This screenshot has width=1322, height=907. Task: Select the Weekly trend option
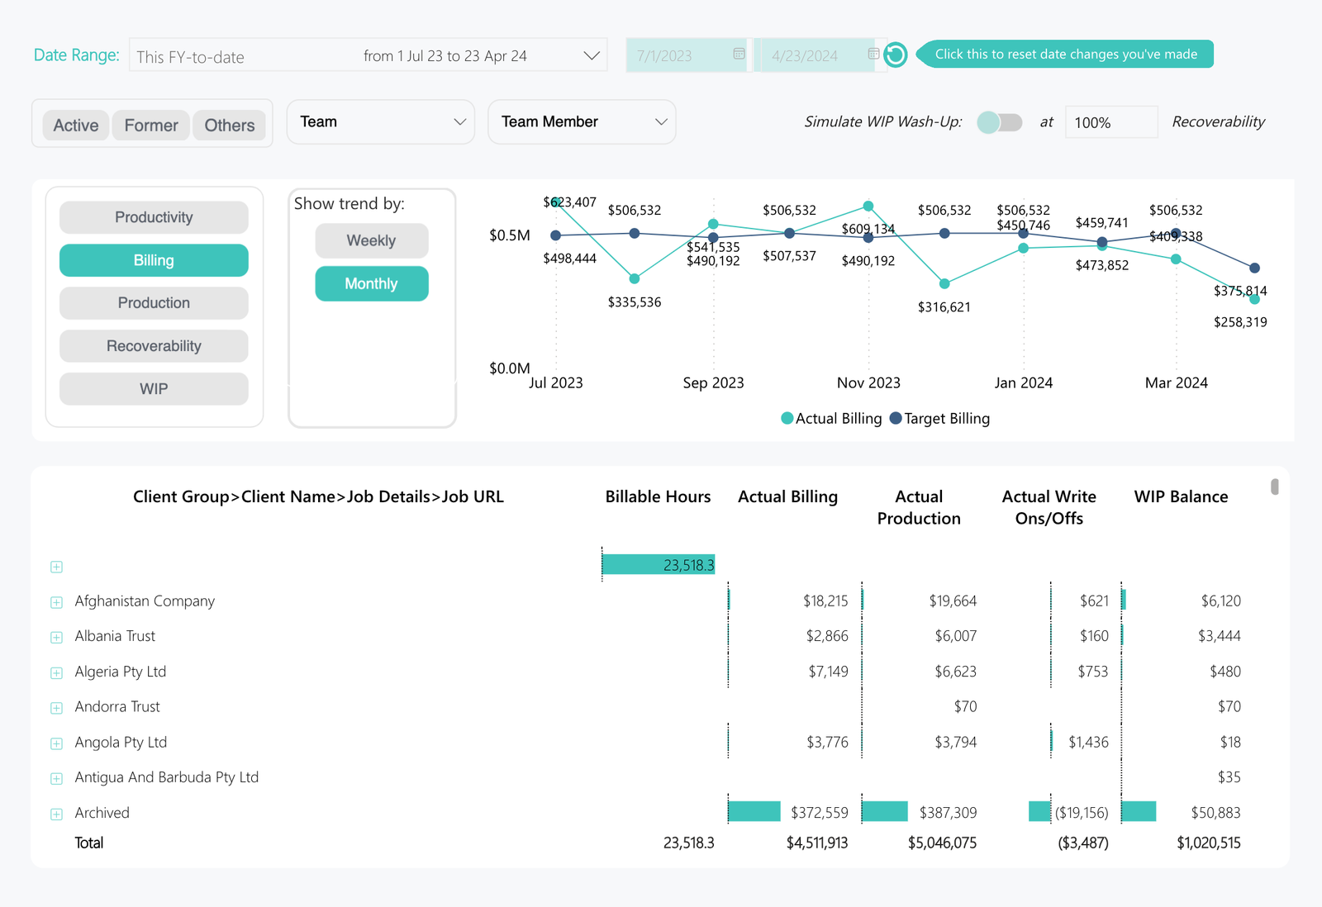point(371,240)
